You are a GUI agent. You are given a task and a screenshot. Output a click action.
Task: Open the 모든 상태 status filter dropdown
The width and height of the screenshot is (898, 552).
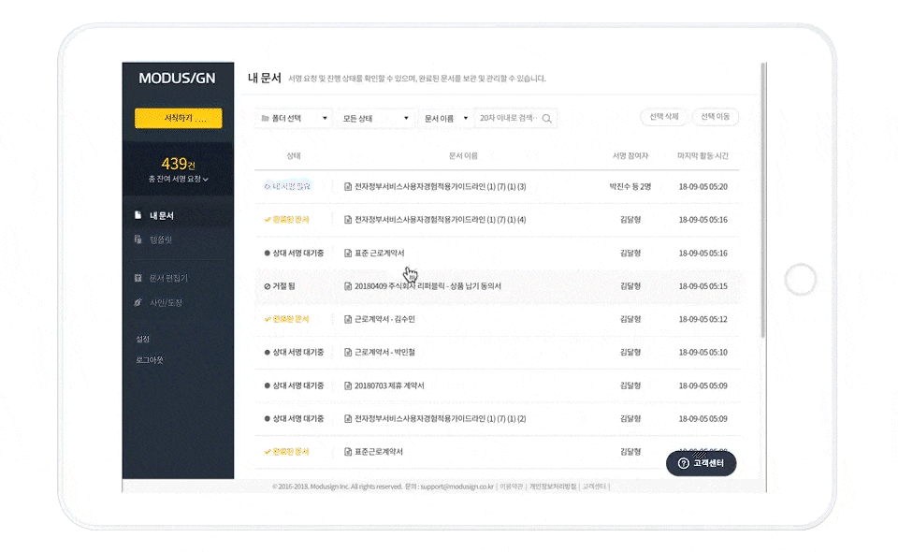tap(375, 119)
